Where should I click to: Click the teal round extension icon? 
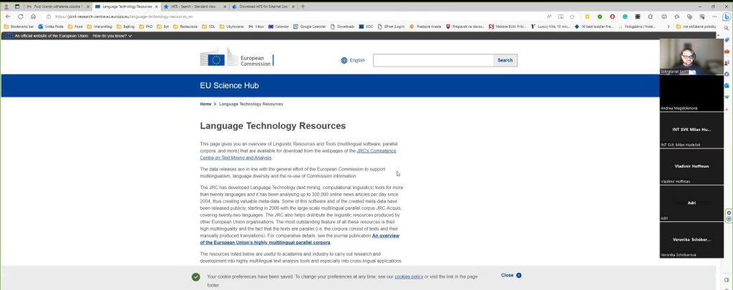coord(625,16)
